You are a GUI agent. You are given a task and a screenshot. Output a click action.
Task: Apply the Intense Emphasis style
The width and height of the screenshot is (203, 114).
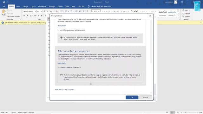coord(172,14)
